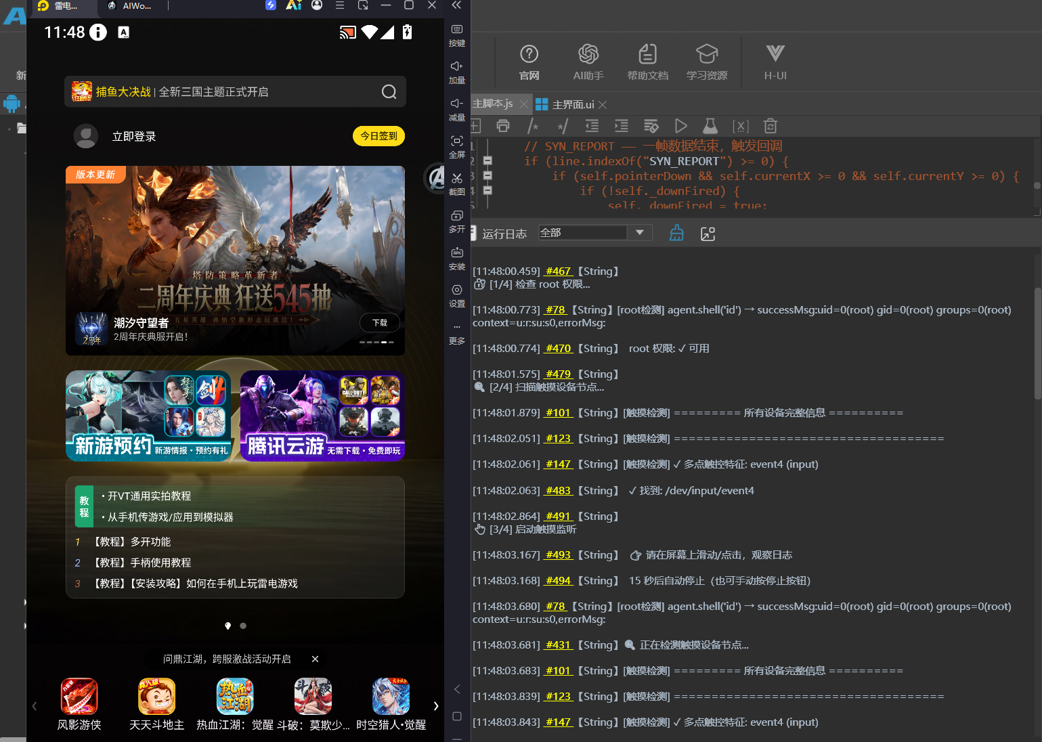Run the script with the play icon
Viewport: 1042px width, 742px height.
[x=680, y=126]
